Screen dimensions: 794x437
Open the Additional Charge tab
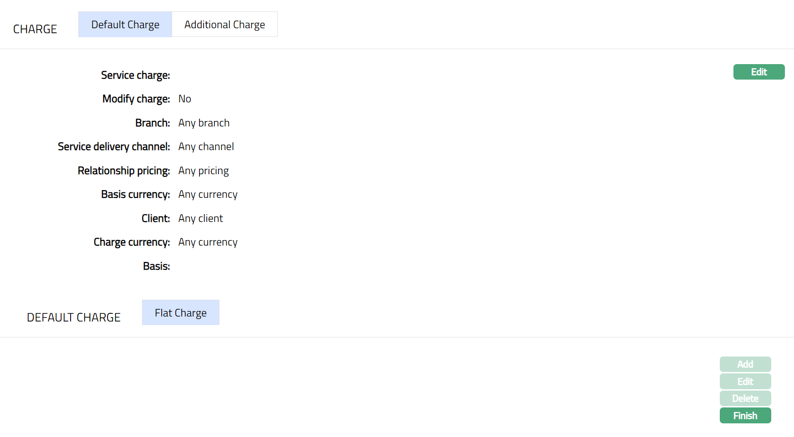click(x=224, y=25)
